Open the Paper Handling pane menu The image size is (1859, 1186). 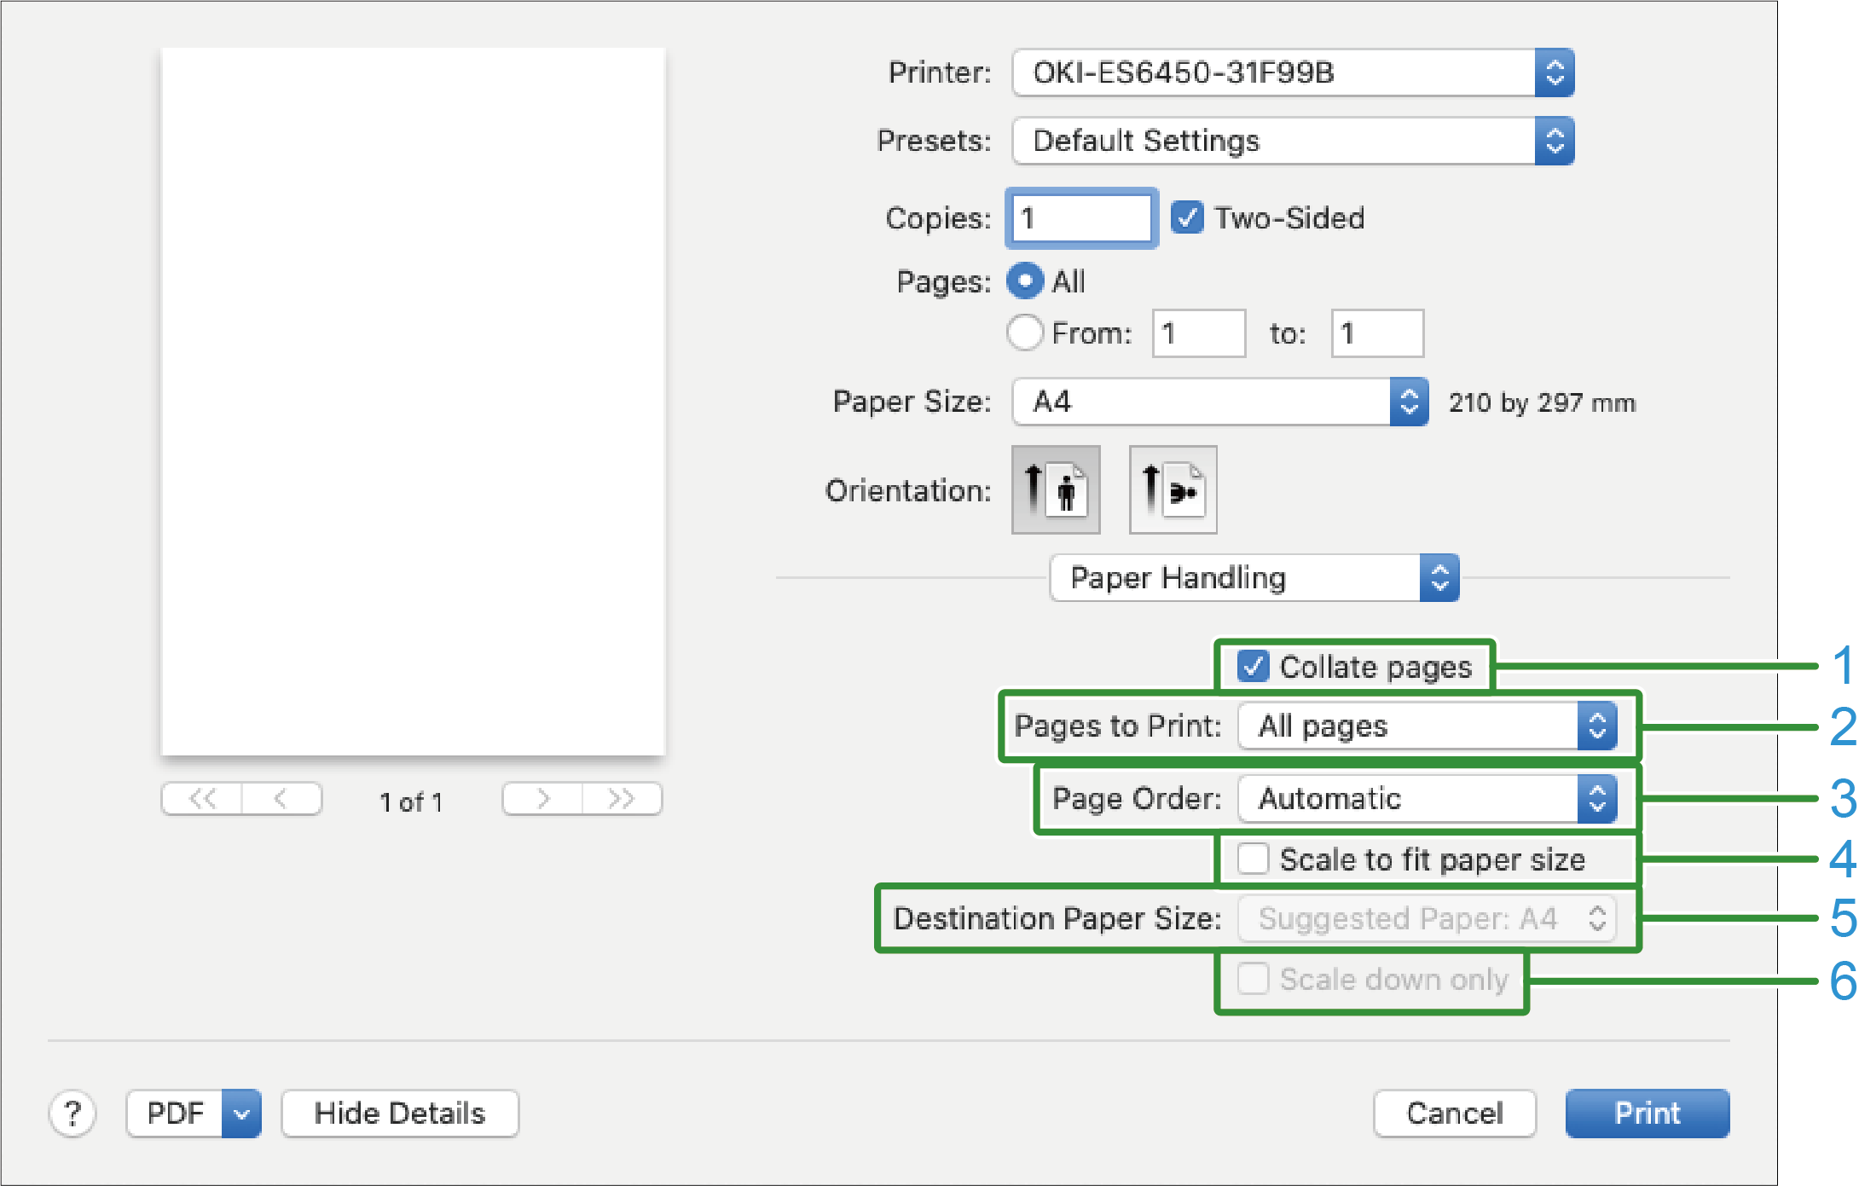click(x=1254, y=578)
